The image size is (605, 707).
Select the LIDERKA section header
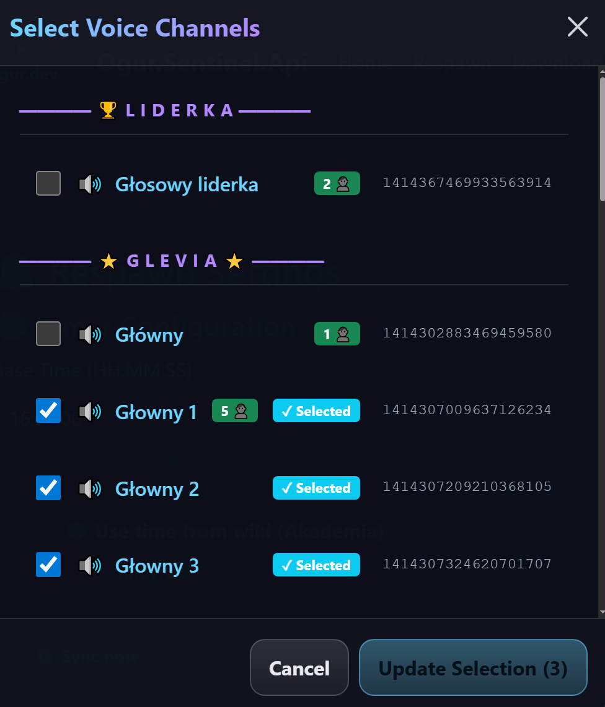pos(180,110)
